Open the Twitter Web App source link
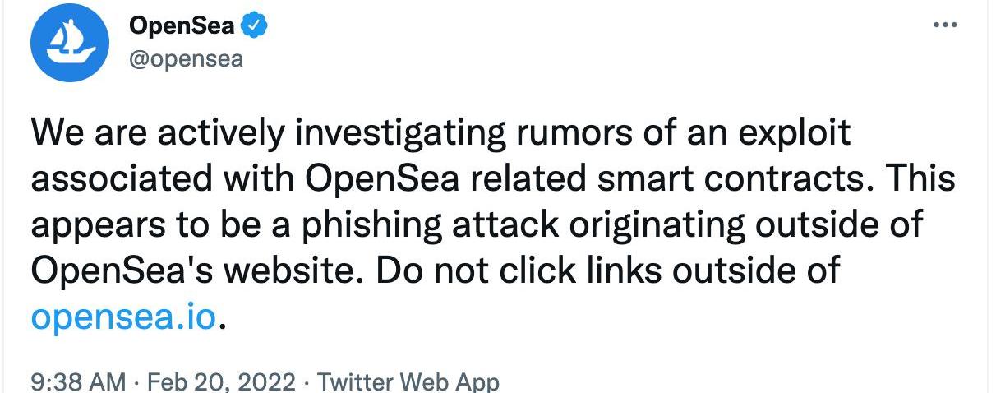 click(408, 382)
